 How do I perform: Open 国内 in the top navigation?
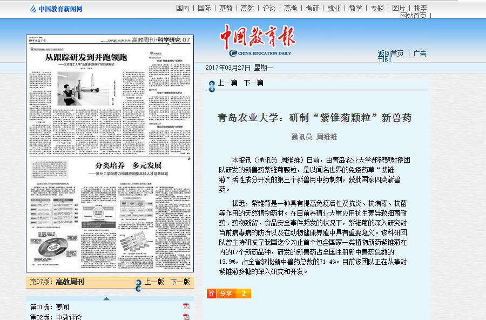pos(183,8)
